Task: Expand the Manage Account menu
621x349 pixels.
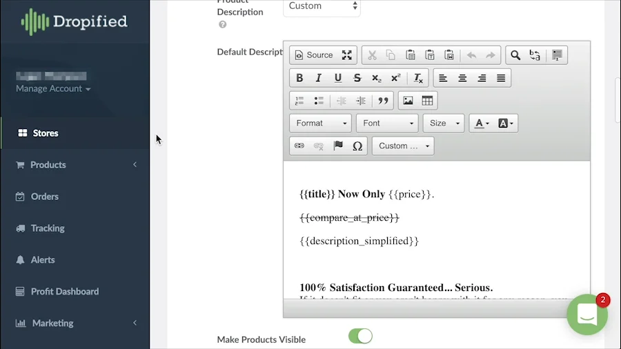Action: click(53, 89)
